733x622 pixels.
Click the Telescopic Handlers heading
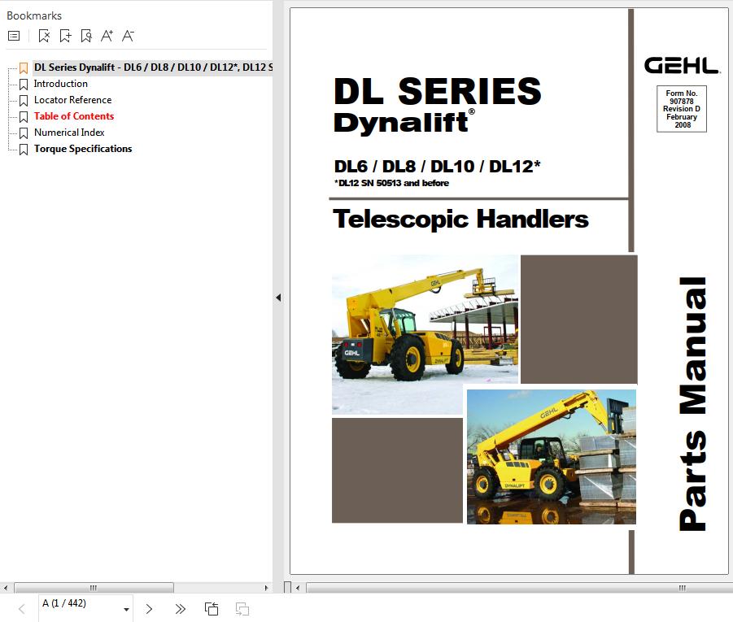coord(460,219)
